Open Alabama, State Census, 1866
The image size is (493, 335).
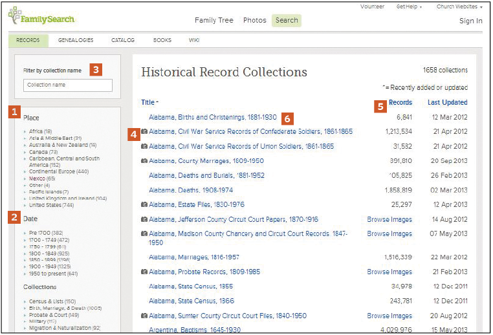(x=192, y=301)
